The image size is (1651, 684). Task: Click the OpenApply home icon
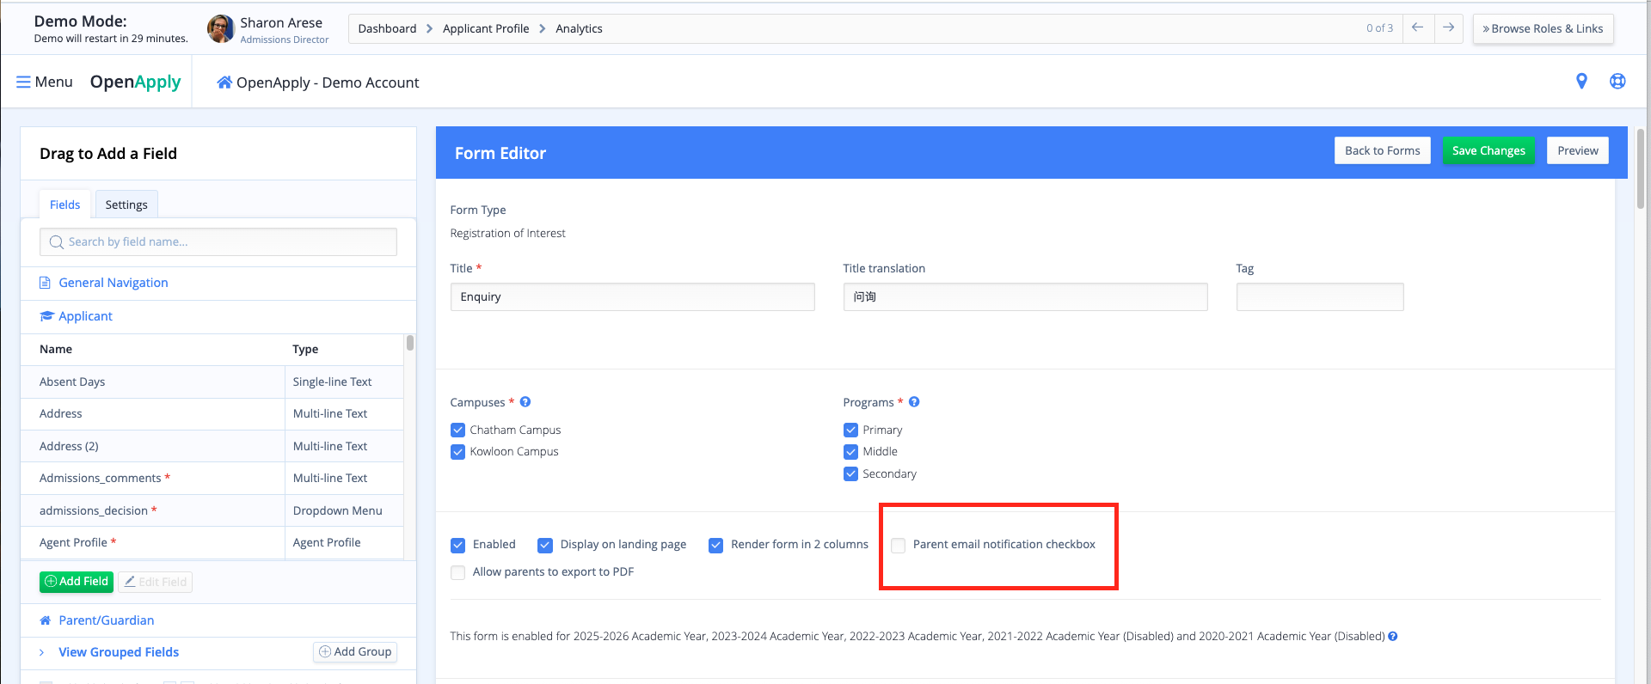tap(224, 82)
